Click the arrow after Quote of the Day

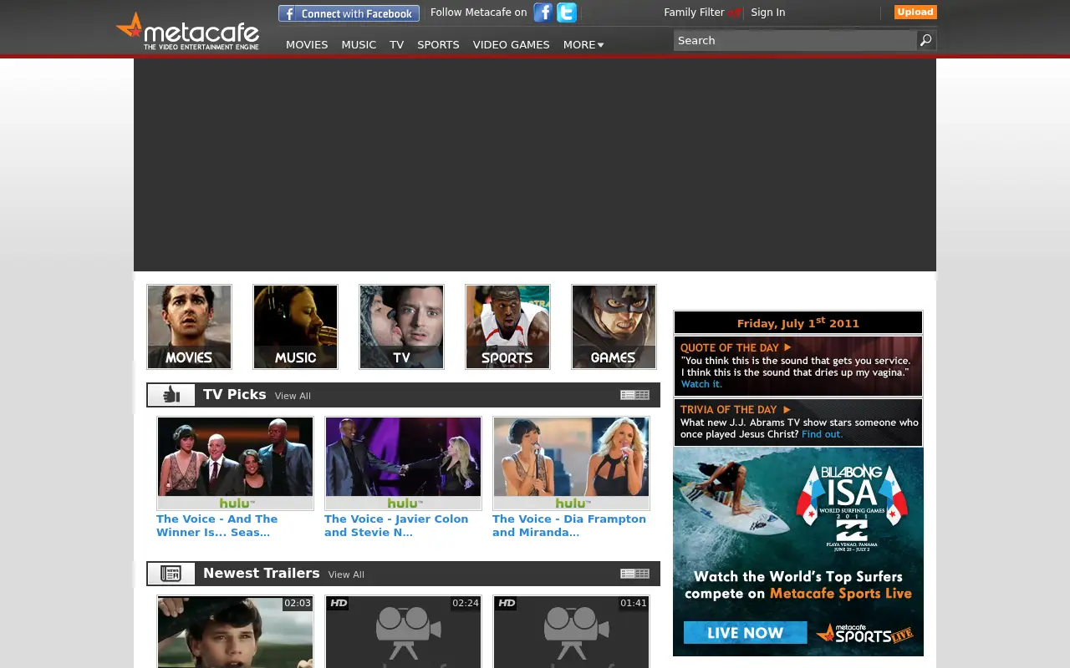click(x=787, y=347)
